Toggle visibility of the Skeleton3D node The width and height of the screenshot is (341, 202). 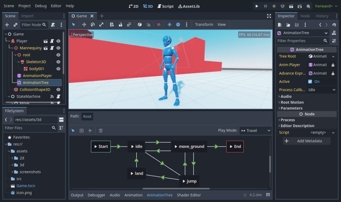click(58, 62)
